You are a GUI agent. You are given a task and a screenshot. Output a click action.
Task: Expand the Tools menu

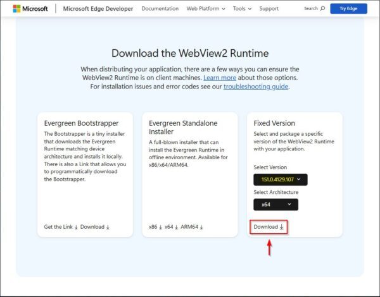[x=242, y=9]
